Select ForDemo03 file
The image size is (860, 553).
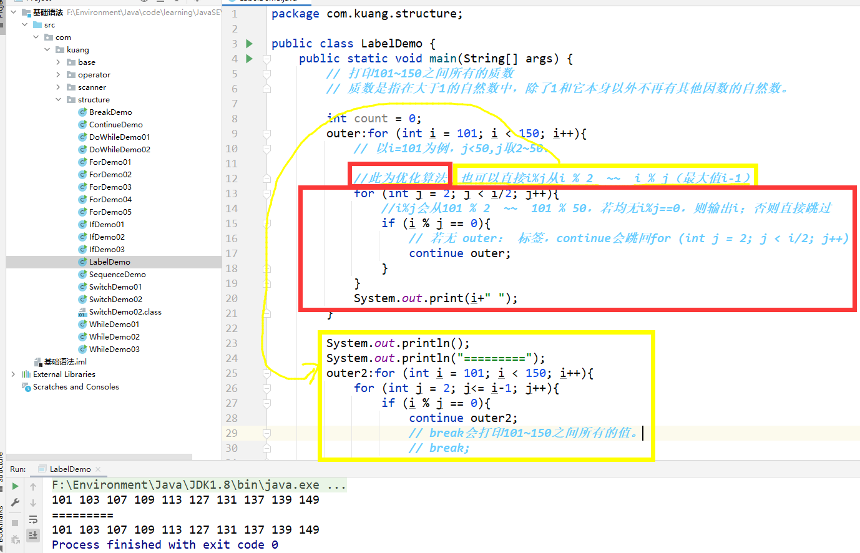[x=110, y=187]
